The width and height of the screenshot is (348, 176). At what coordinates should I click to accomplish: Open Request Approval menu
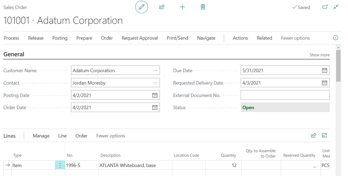[x=140, y=38]
